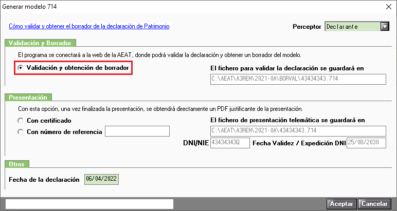Open the Patrimonio declaration validation help link
Viewport: 397px width, 211px height.
pyautogui.click(x=89, y=26)
